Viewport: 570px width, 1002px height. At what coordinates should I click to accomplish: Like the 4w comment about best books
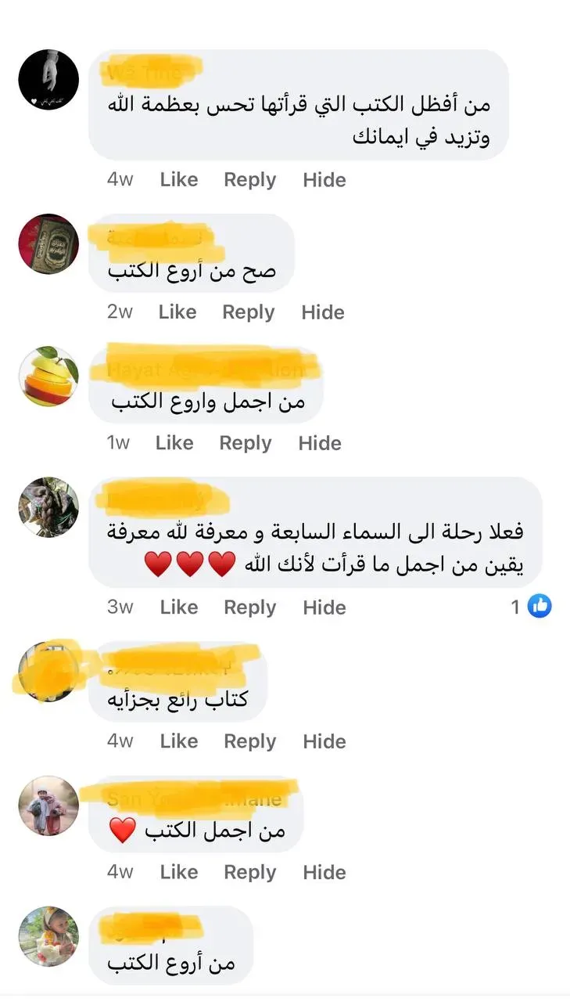179,179
